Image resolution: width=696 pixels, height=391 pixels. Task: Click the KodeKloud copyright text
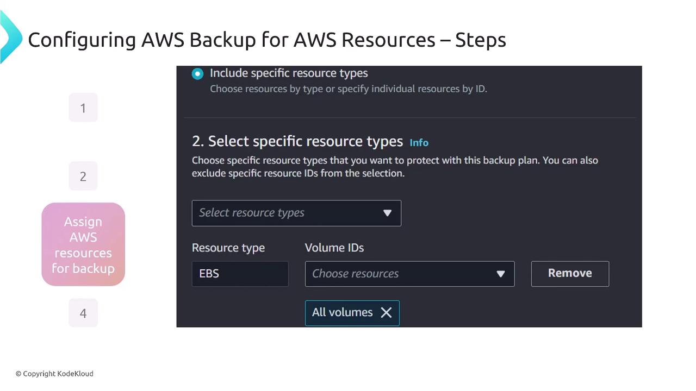(x=54, y=374)
